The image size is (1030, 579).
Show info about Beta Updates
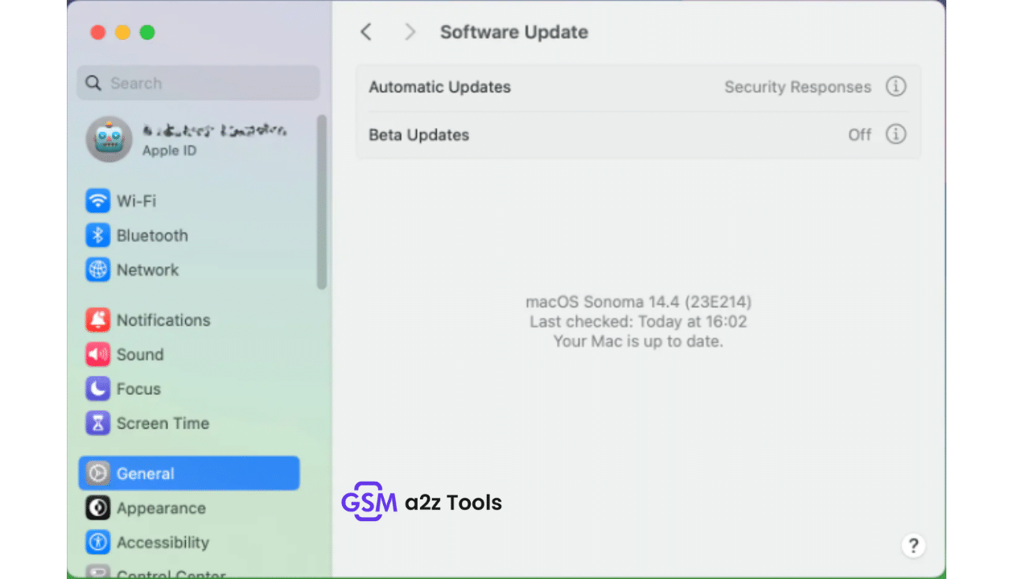[x=896, y=134]
